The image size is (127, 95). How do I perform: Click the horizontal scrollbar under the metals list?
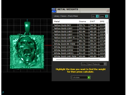(78, 60)
